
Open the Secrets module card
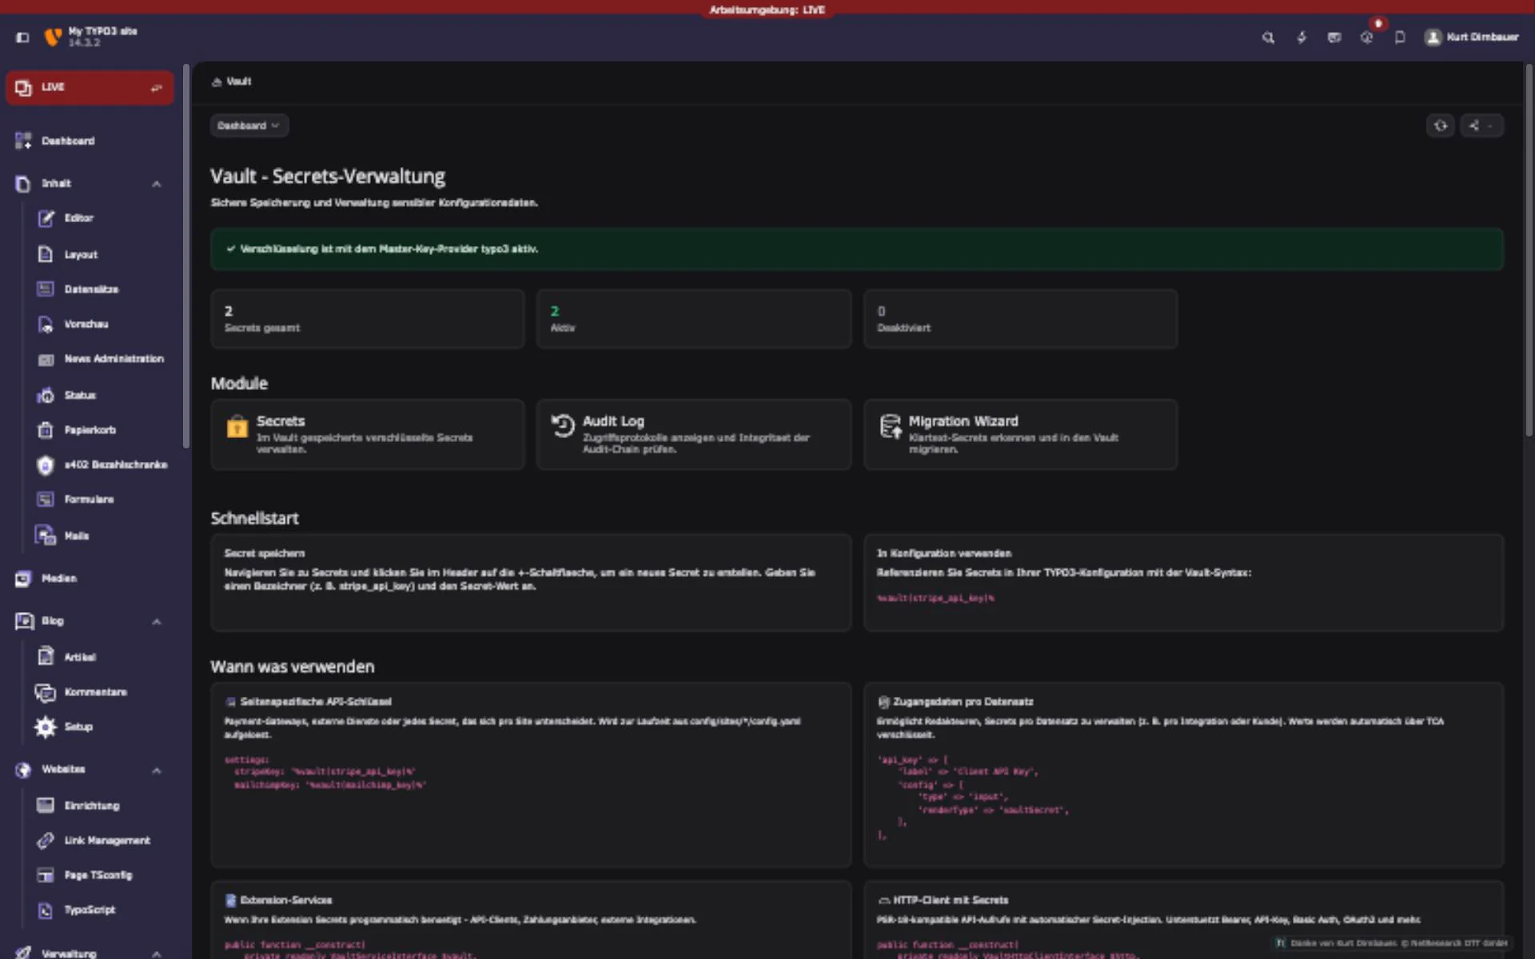point(368,434)
